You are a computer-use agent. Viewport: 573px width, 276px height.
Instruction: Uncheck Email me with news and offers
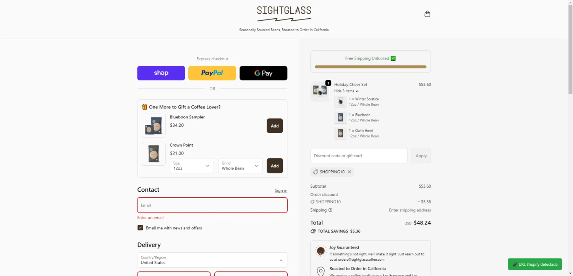coord(140,228)
